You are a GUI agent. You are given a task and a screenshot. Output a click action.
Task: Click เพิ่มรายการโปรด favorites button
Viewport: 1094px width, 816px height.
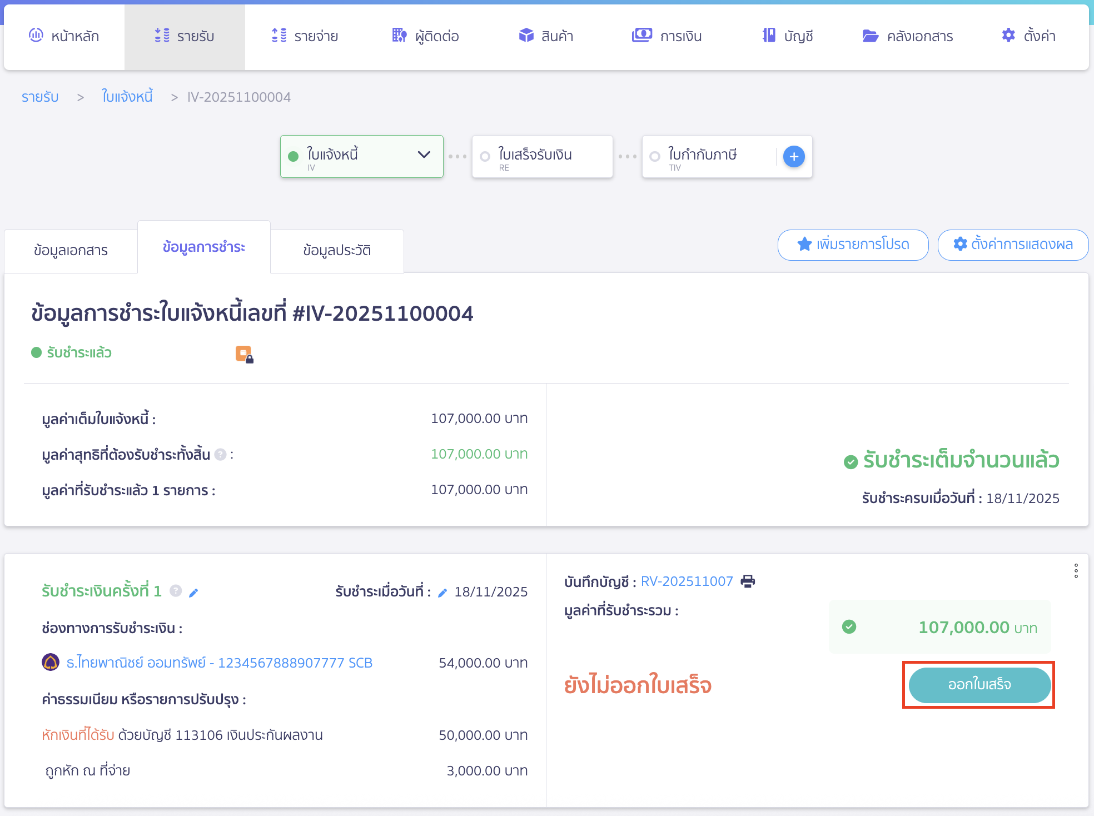pos(853,245)
